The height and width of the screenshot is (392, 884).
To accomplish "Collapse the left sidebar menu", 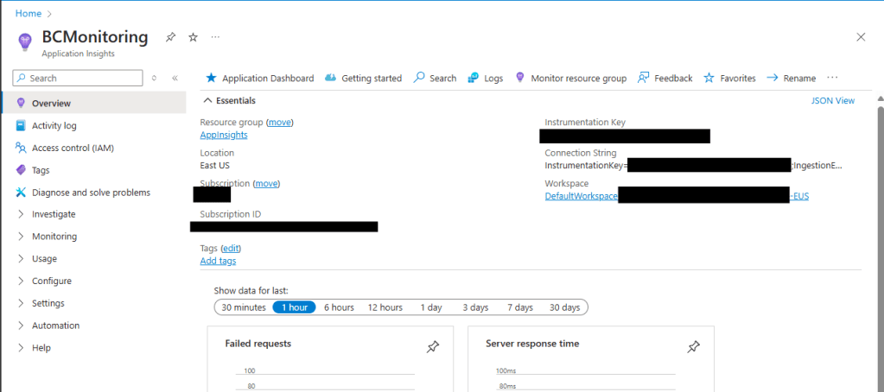I will pyautogui.click(x=175, y=78).
